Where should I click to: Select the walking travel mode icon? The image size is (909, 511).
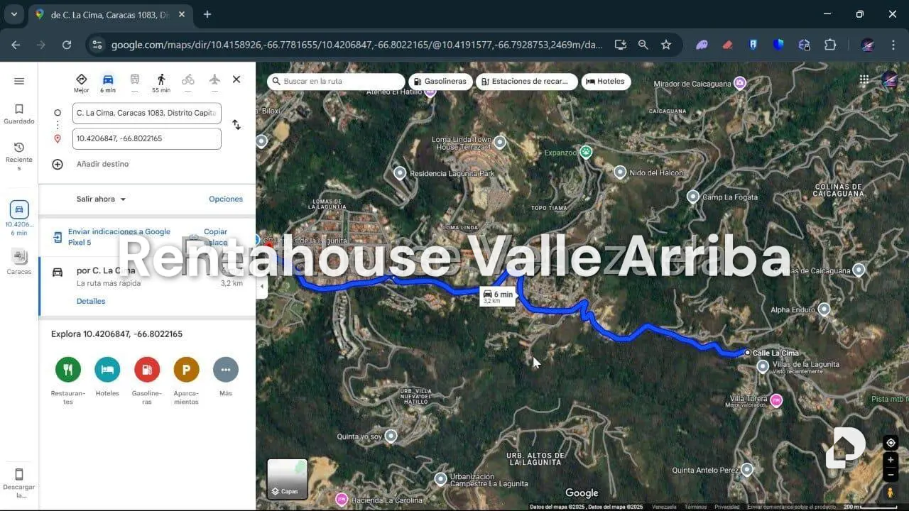tap(161, 79)
